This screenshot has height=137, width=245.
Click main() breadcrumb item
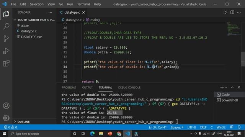coord(93,20)
